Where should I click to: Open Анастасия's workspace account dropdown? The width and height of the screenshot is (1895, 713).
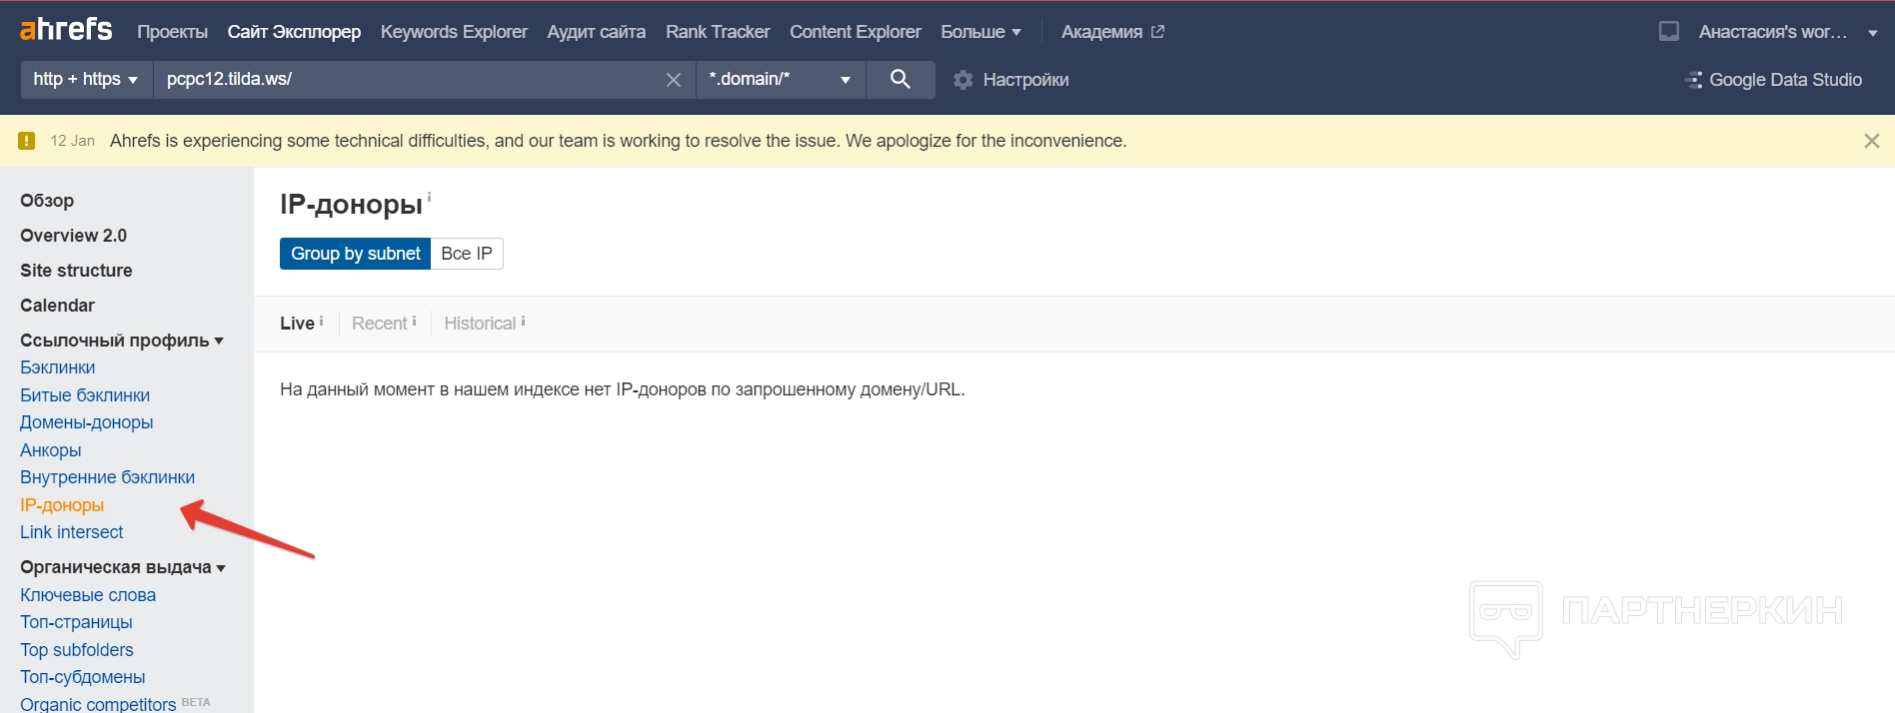[1788, 32]
